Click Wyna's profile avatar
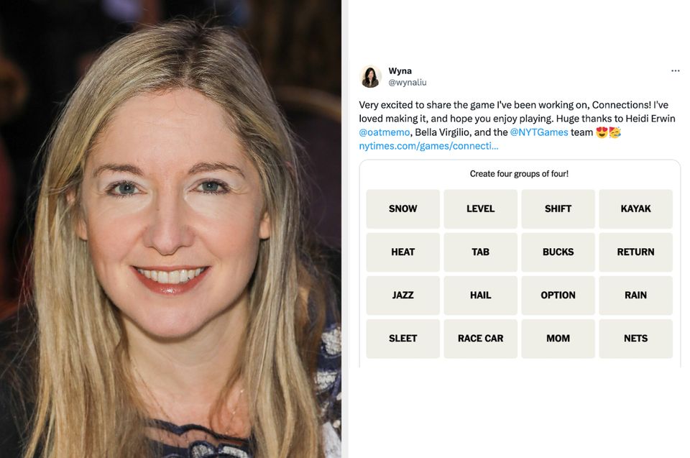The height and width of the screenshot is (458, 690). pos(371,77)
